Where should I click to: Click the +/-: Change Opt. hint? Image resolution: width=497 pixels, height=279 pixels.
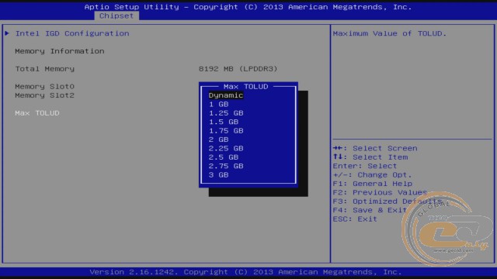[373, 175]
